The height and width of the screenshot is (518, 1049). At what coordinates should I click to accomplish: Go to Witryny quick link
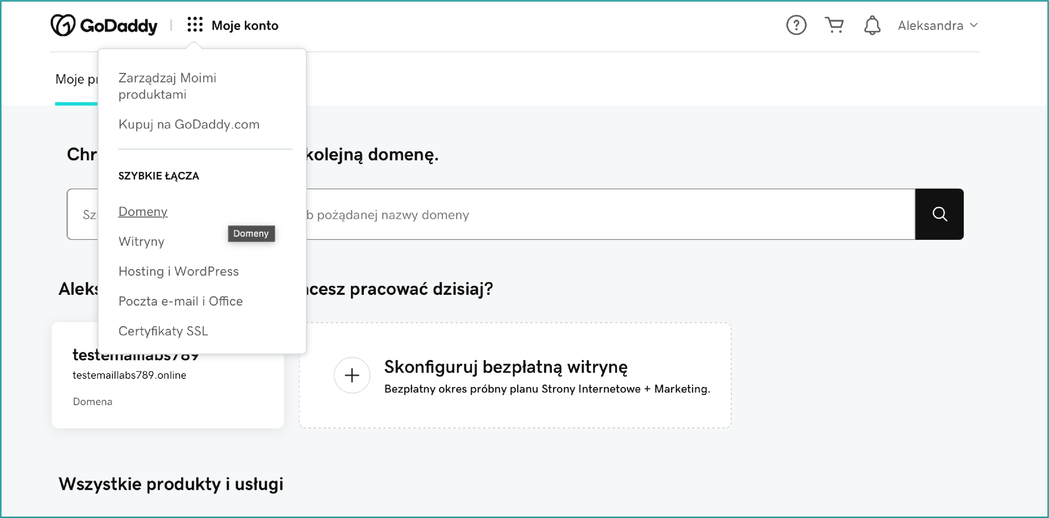point(141,241)
